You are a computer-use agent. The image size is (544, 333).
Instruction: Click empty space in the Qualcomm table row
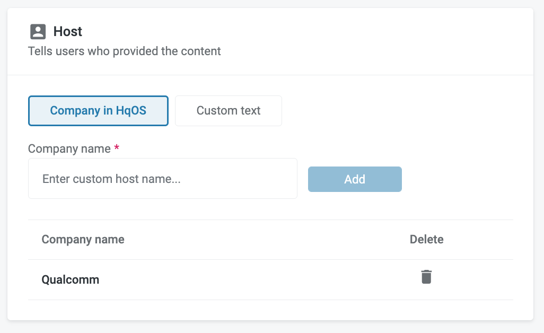(255, 279)
